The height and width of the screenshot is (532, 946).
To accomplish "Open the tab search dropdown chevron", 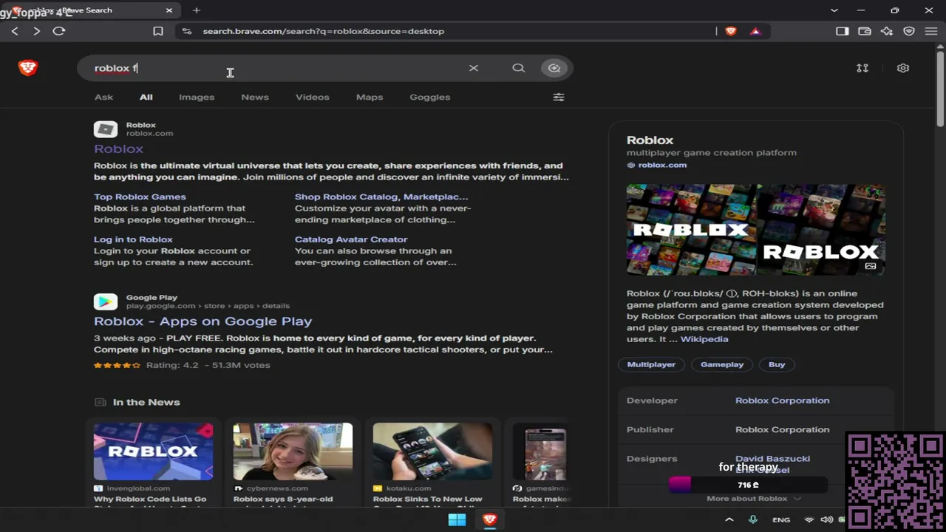I will pos(834,10).
